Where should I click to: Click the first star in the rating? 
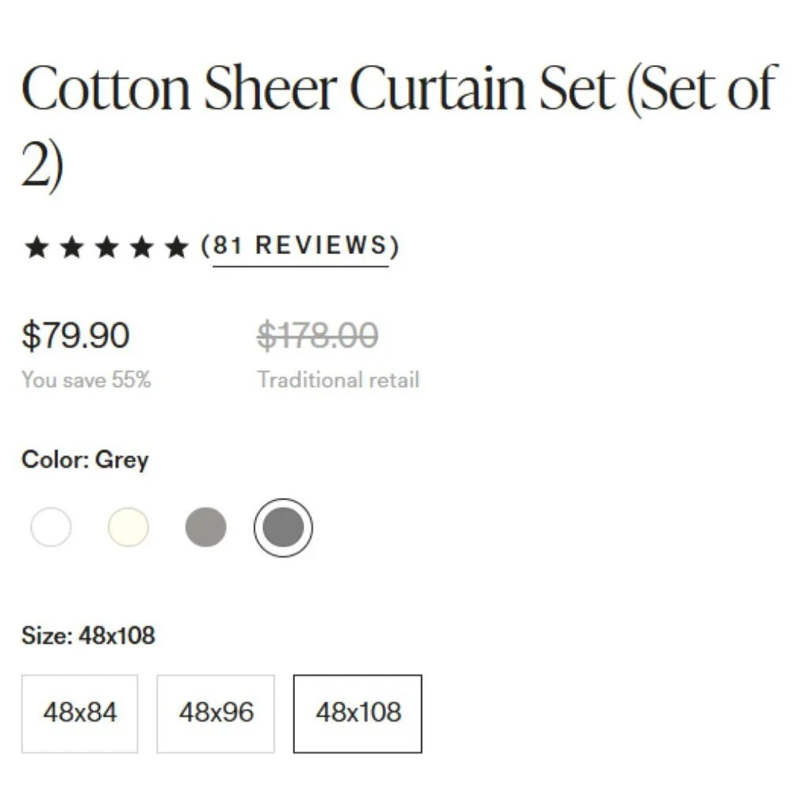click(36, 246)
